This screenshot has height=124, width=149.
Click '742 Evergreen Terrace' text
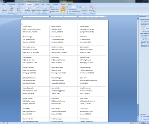point(87,29)
